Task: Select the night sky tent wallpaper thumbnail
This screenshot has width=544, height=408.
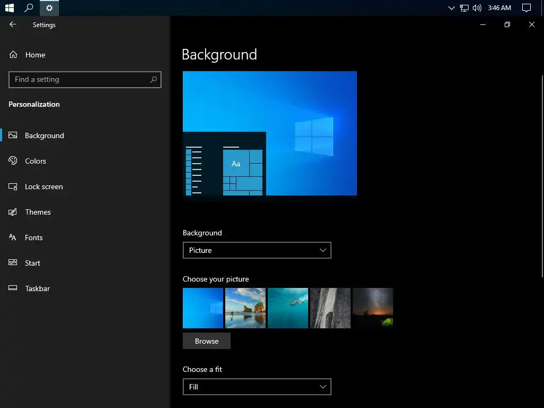Action: point(373,308)
